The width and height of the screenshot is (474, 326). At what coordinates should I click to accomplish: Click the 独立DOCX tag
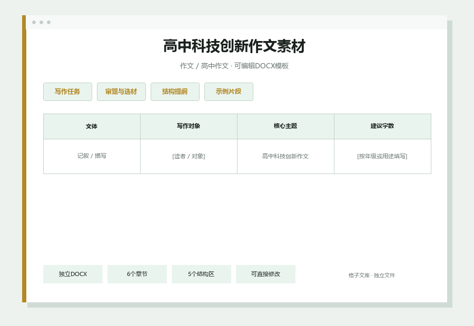(x=73, y=274)
